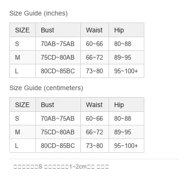
Task: Select the Waist header in inches table
Action: [x=94, y=30]
